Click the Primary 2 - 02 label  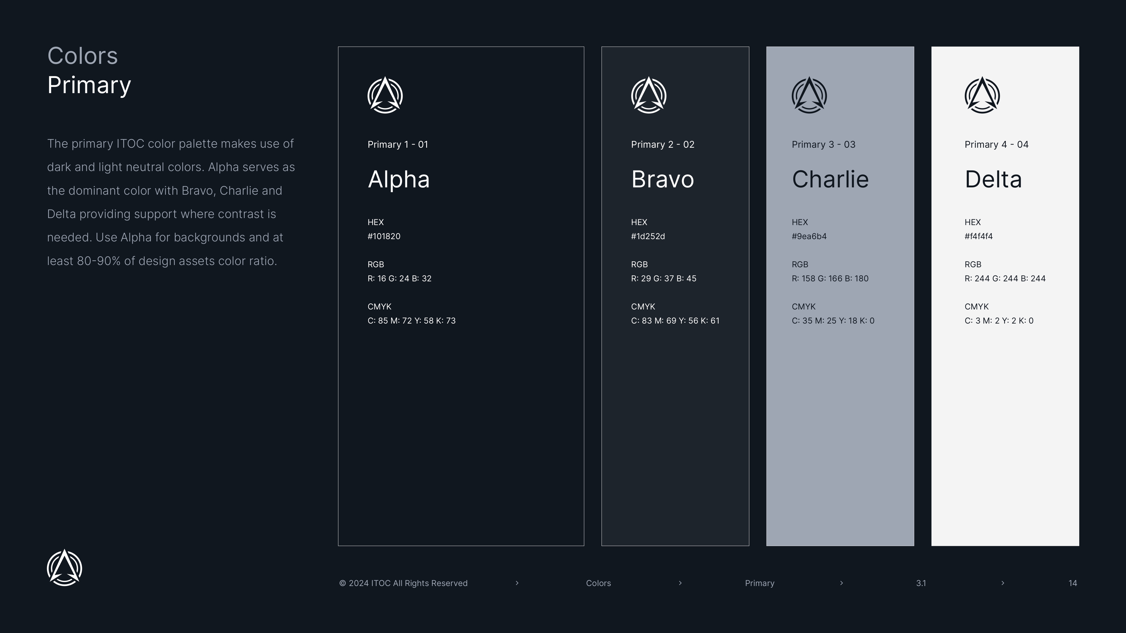pyautogui.click(x=663, y=145)
